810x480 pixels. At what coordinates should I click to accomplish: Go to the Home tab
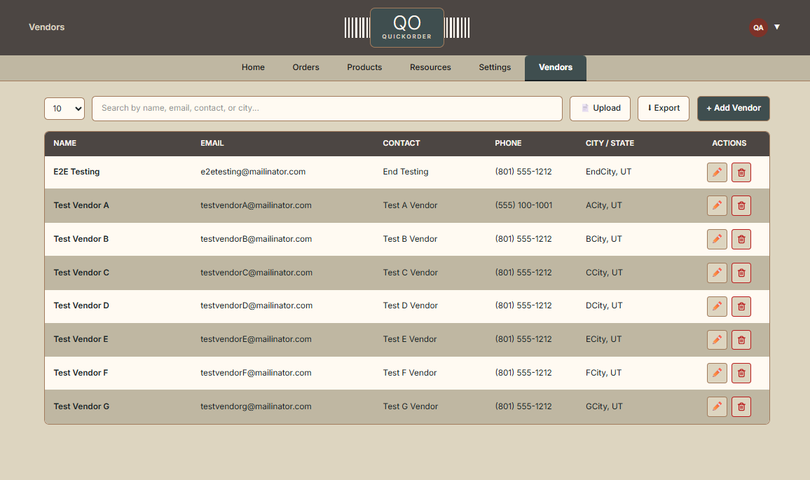pyautogui.click(x=253, y=68)
